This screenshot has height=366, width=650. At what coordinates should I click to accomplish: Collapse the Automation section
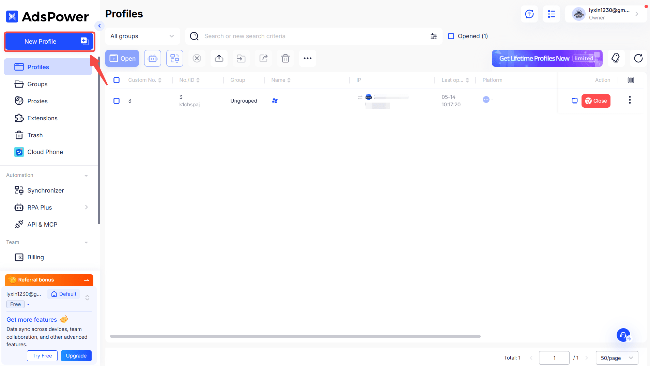click(86, 176)
